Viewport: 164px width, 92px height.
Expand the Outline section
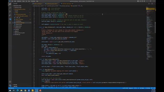click(15, 85)
